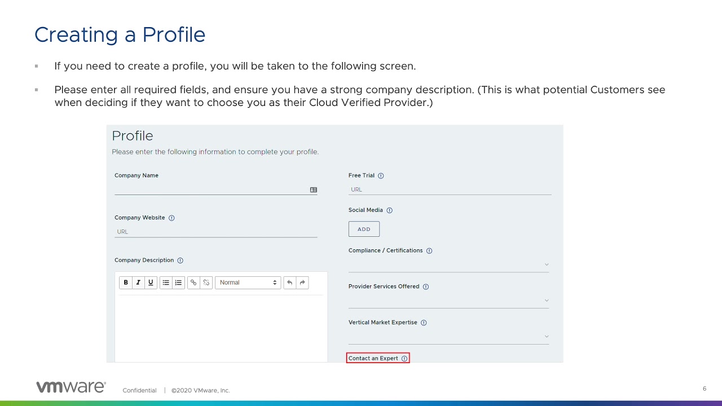This screenshot has height=406, width=722.
Task: Click the info icon beside Contact an Expert
Action: point(404,359)
